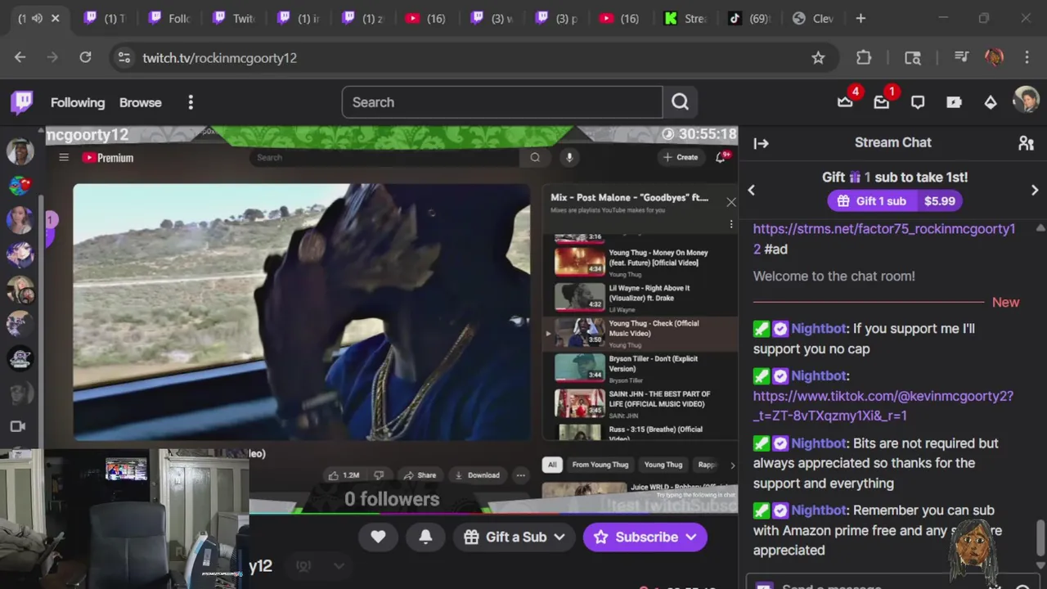This screenshot has width=1047, height=589.
Task: Click the search magnifier button
Action: pos(680,102)
